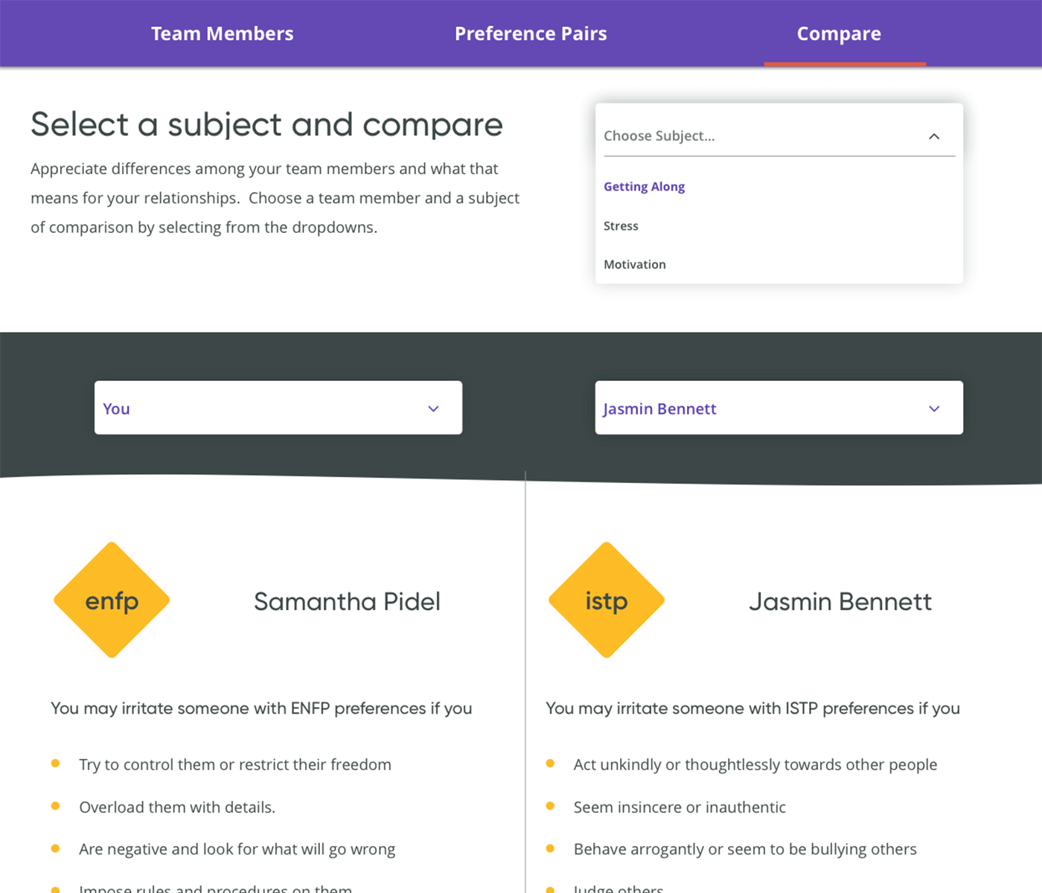Click the yellow ISTP diamond badge
The width and height of the screenshot is (1042, 893).
[x=606, y=600]
